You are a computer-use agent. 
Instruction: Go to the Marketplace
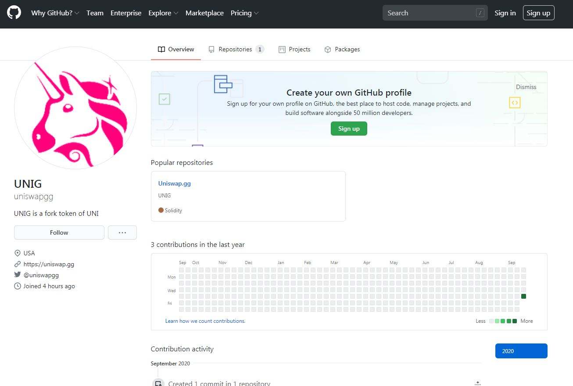pos(204,13)
